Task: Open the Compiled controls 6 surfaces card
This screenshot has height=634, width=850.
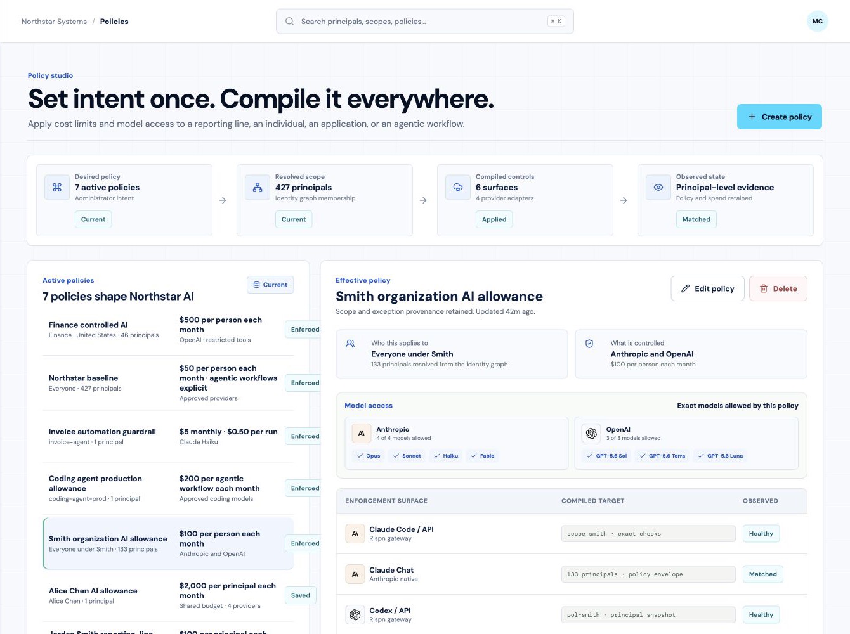Action: pos(525,200)
